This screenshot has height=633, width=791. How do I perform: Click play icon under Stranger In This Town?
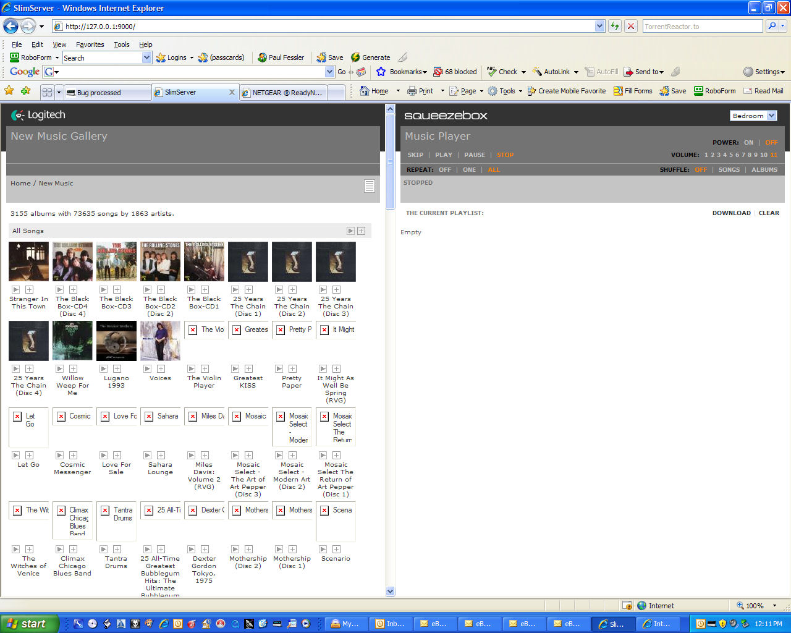coord(16,289)
